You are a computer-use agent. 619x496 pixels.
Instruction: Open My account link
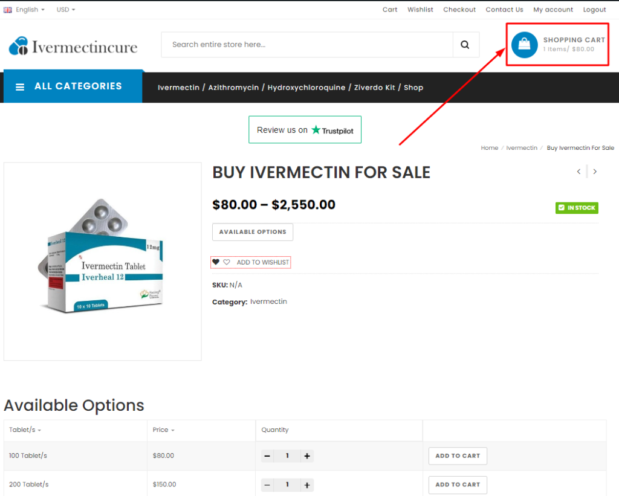[x=553, y=10]
